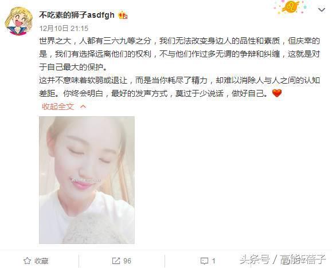
Task: Click the 高能5桔子 author watermark
Action: [x=303, y=259]
